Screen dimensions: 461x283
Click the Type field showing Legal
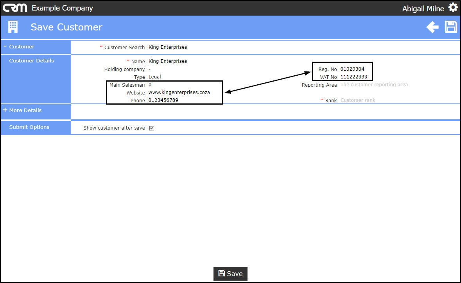155,77
